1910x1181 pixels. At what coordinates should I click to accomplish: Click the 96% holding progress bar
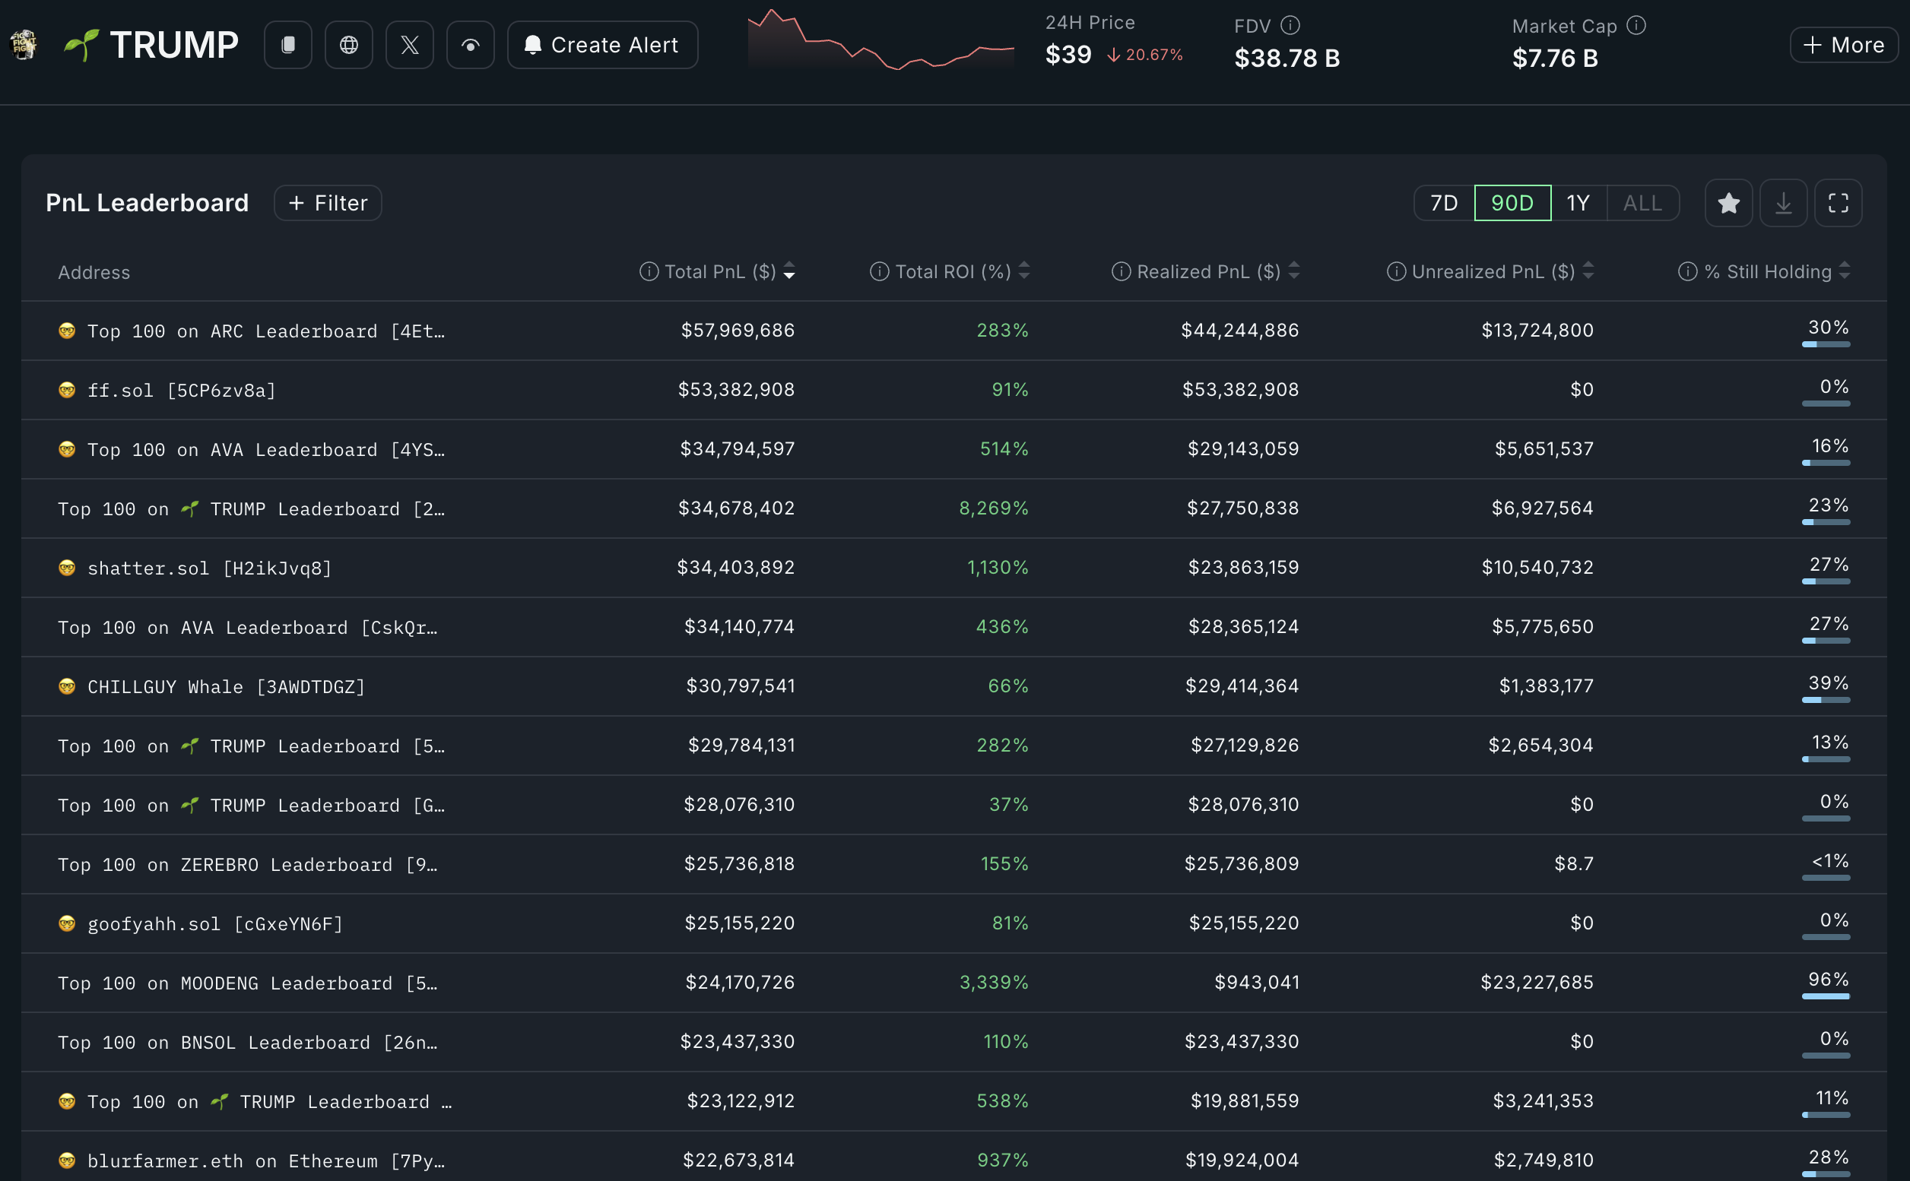(1825, 996)
